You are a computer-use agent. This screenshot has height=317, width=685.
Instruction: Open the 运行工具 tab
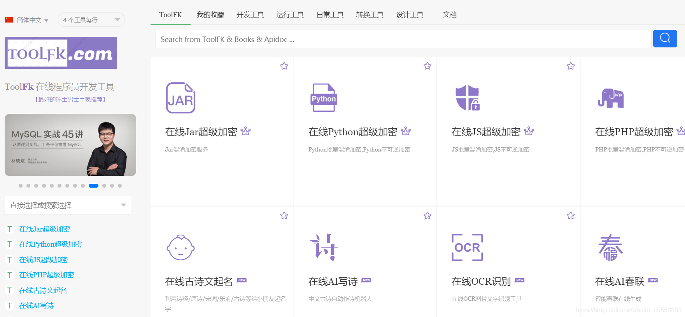(x=290, y=15)
